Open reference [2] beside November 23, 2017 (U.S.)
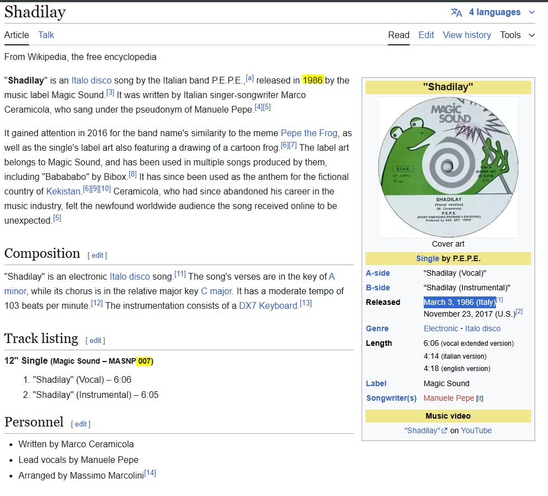 (519, 311)
